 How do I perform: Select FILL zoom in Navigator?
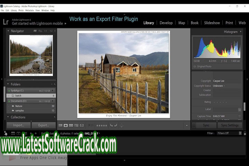coord(40,31)
